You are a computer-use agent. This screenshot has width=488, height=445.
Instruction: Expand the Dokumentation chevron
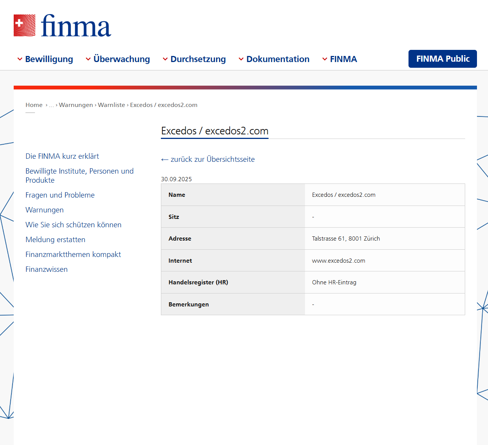coord(241,59)
